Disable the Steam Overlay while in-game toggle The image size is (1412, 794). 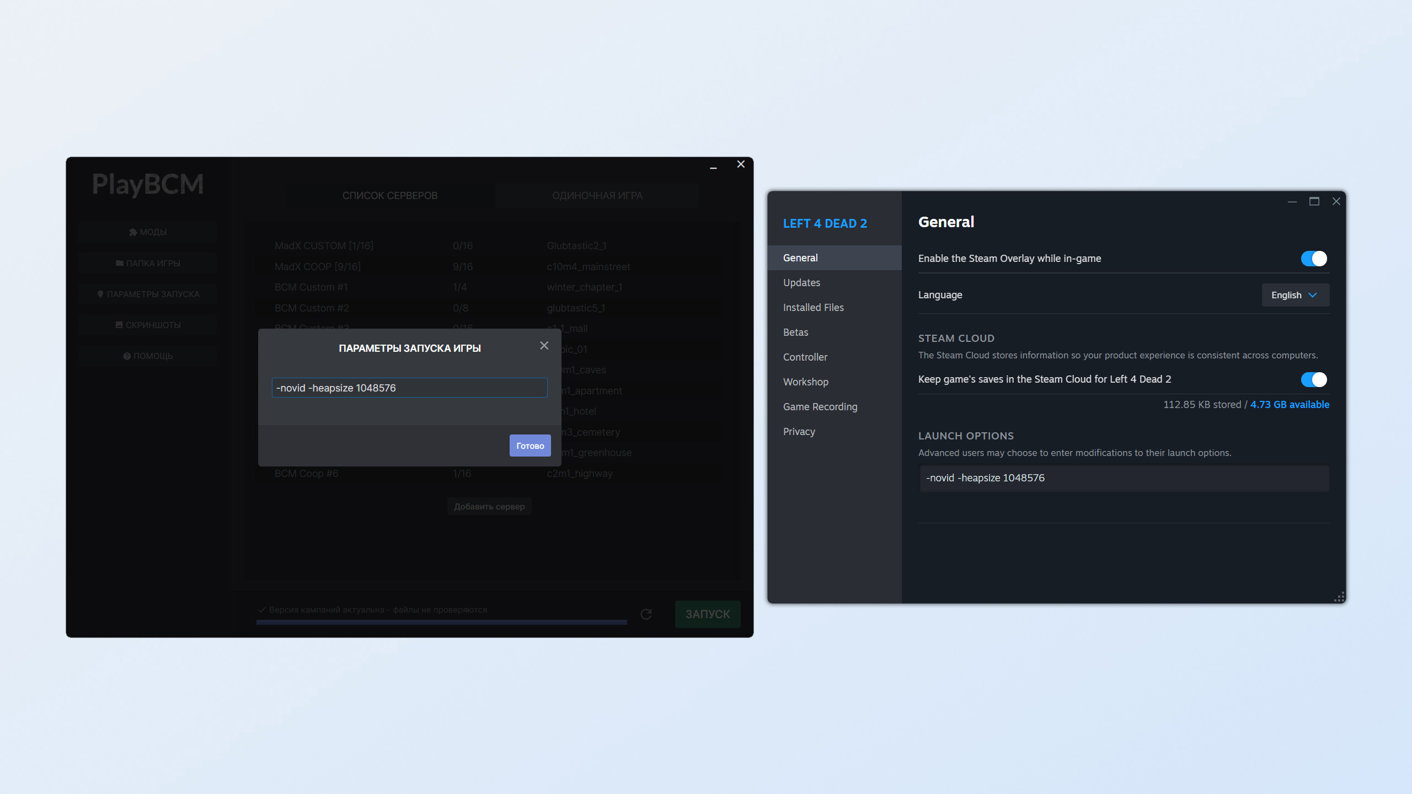coord(1313,259)
